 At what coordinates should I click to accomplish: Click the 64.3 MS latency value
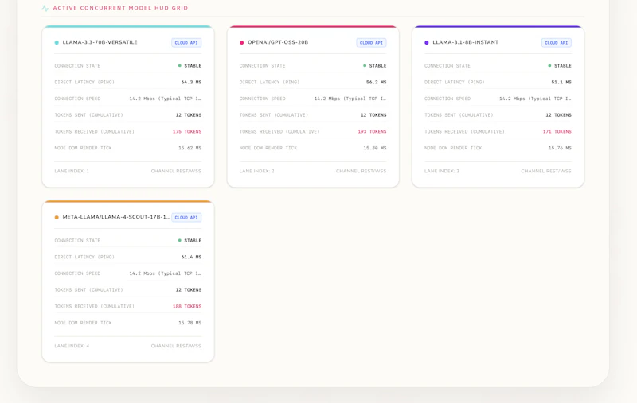pos(191,82)
